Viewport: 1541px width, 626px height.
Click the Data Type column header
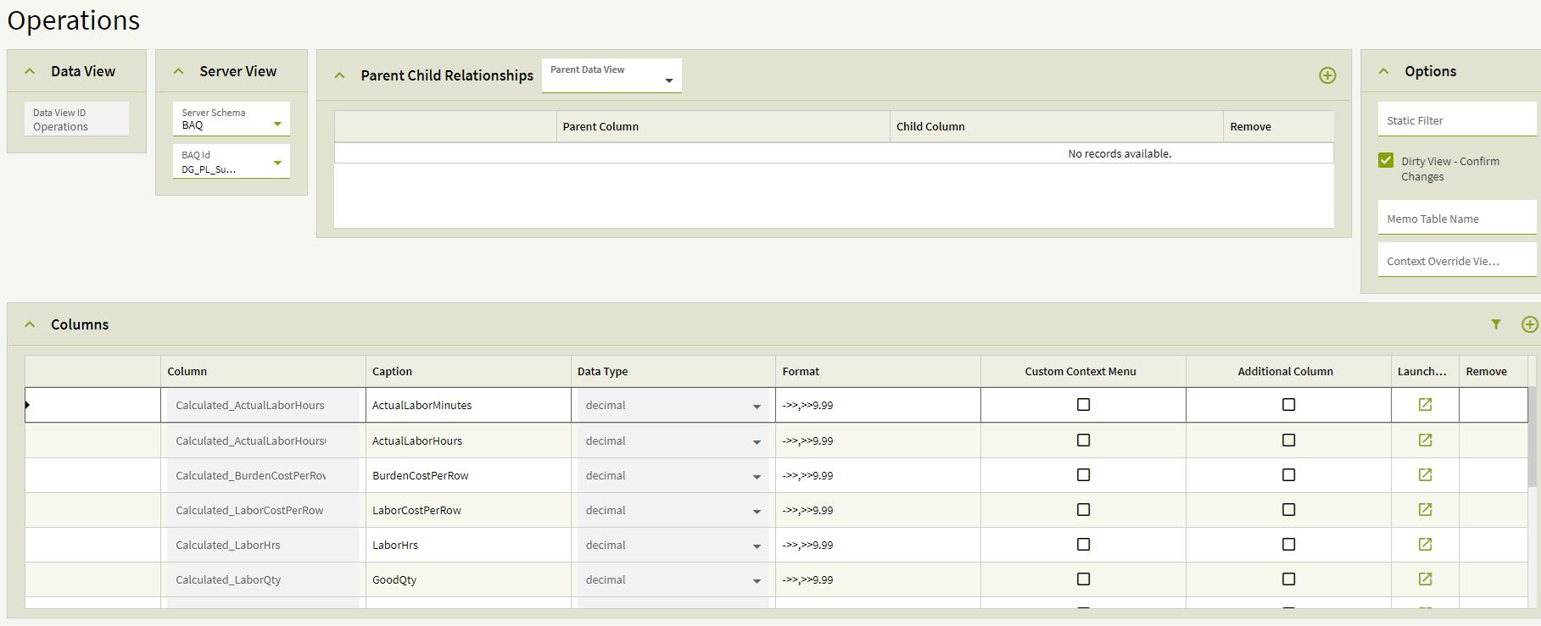(602, 371)
